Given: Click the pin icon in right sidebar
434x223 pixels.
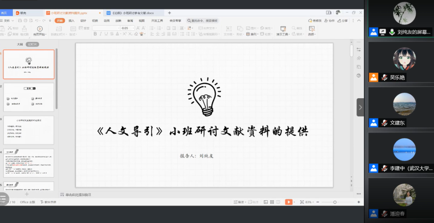Looking at the screenshot, I should tap(359, 58).
